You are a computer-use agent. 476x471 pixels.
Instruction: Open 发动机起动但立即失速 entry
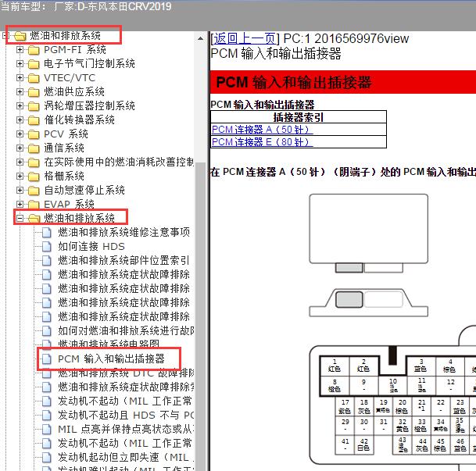(x=126, y=458)
